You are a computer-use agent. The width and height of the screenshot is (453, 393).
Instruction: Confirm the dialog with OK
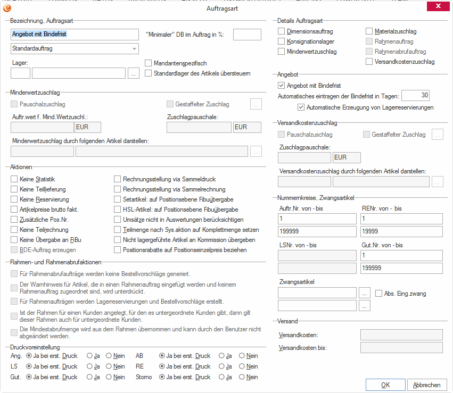click(x=385, y=385)
